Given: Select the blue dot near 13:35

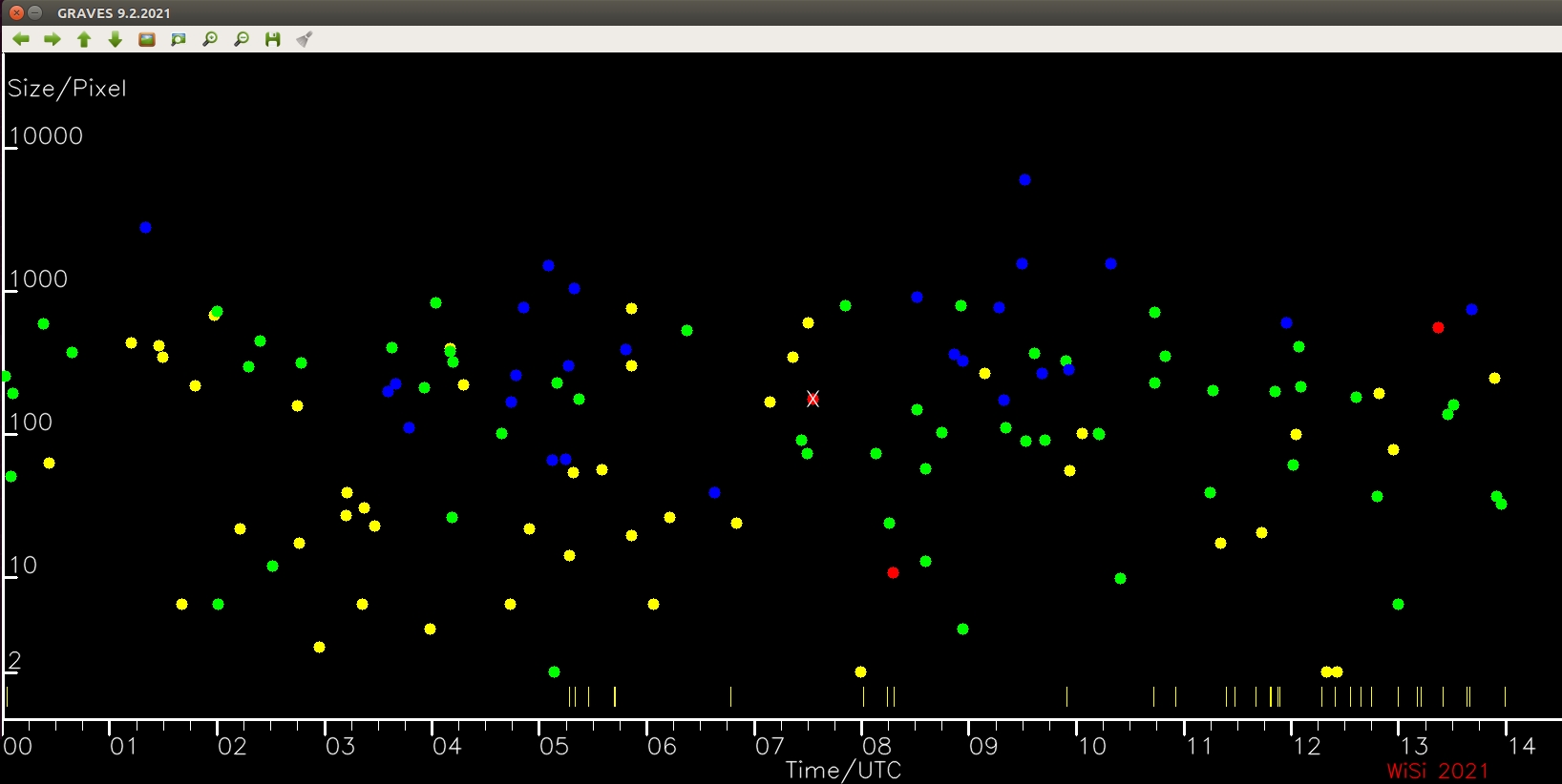Looking at the screenshot, I should click(x=1471, y=309).
